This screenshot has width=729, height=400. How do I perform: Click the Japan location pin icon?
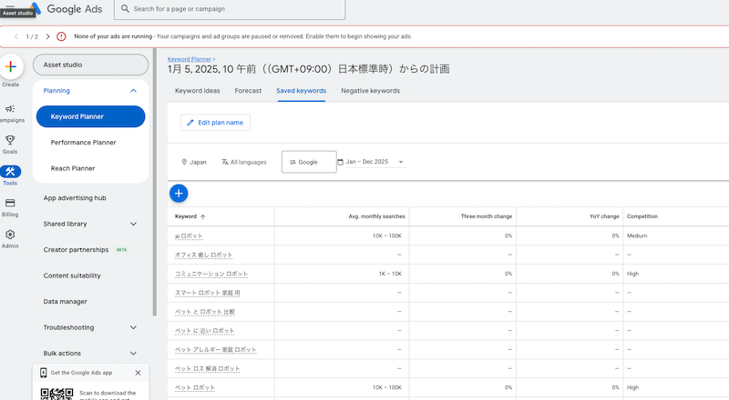click(x=184, y=162)
